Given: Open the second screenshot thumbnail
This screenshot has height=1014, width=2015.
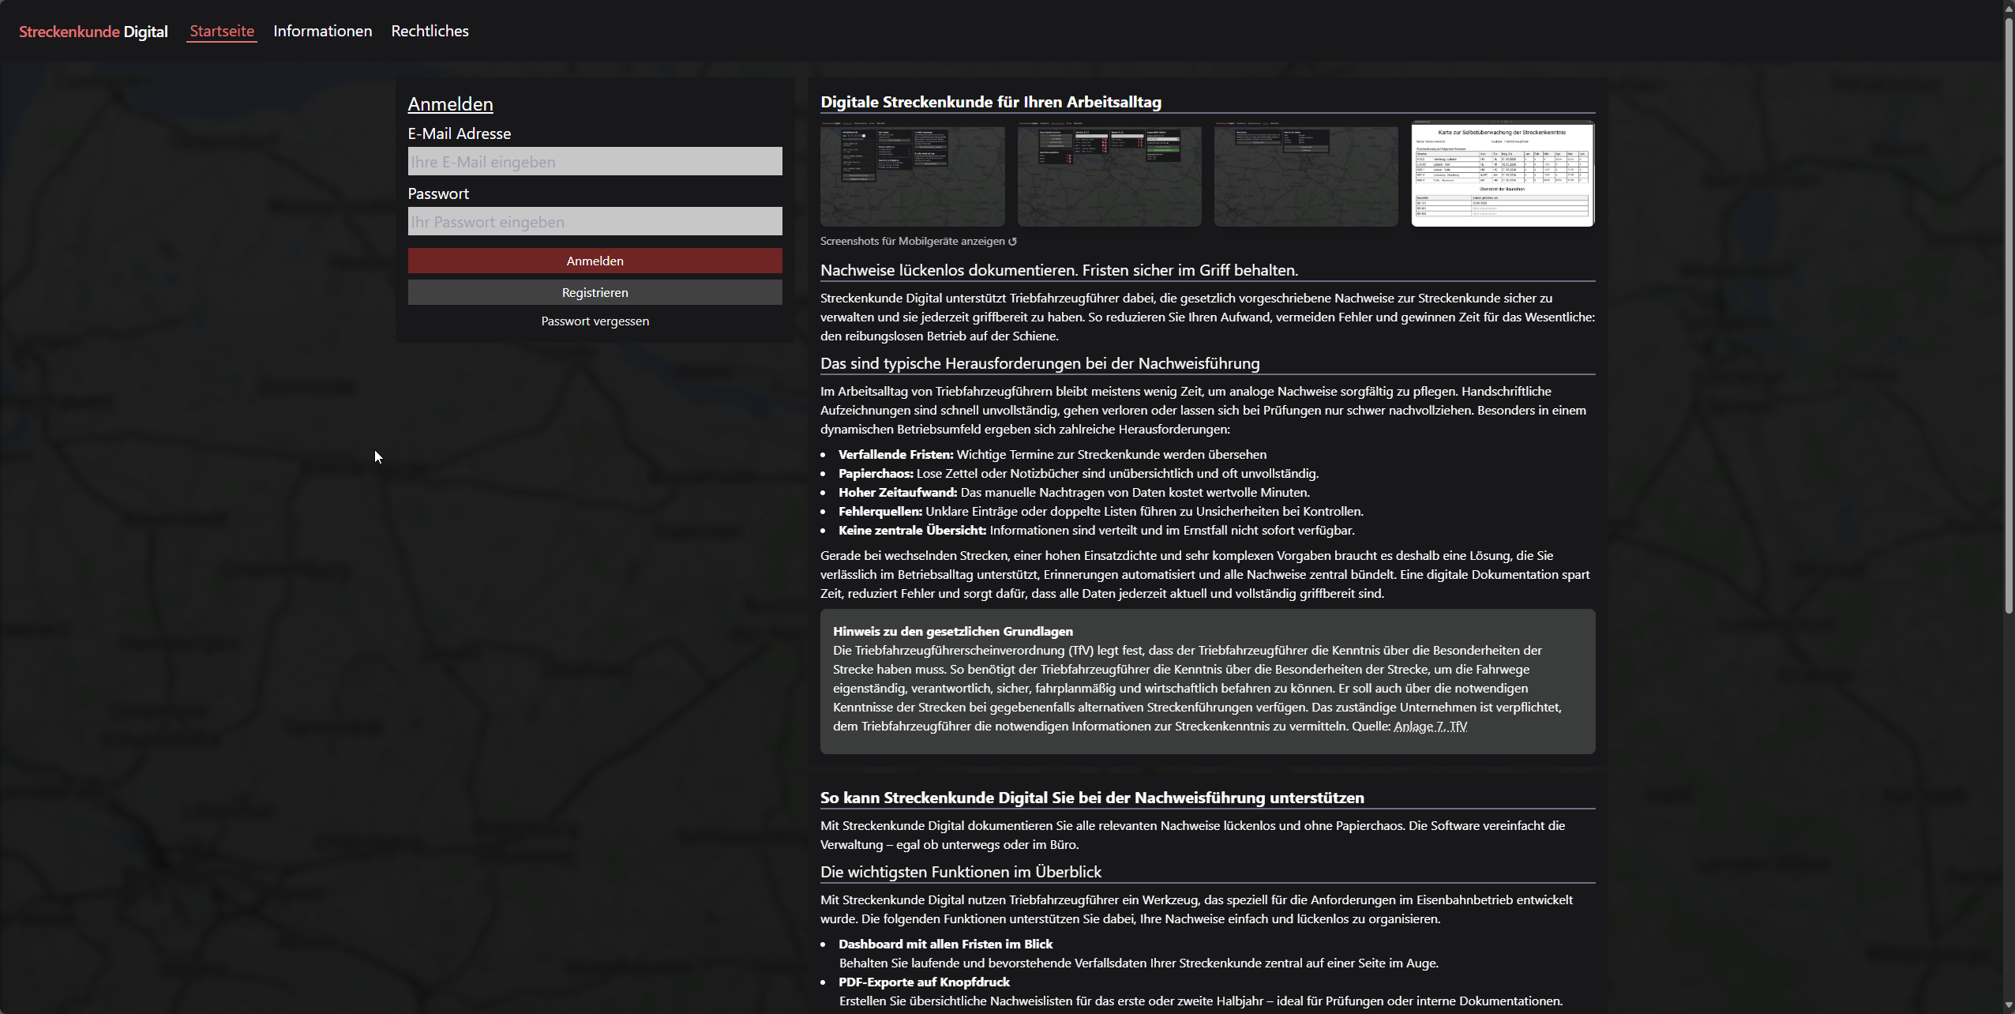Looking at the screenshot, I should click(x=1109, y=175).
